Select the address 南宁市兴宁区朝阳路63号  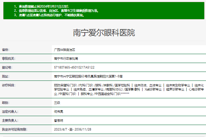coord(88,76)
